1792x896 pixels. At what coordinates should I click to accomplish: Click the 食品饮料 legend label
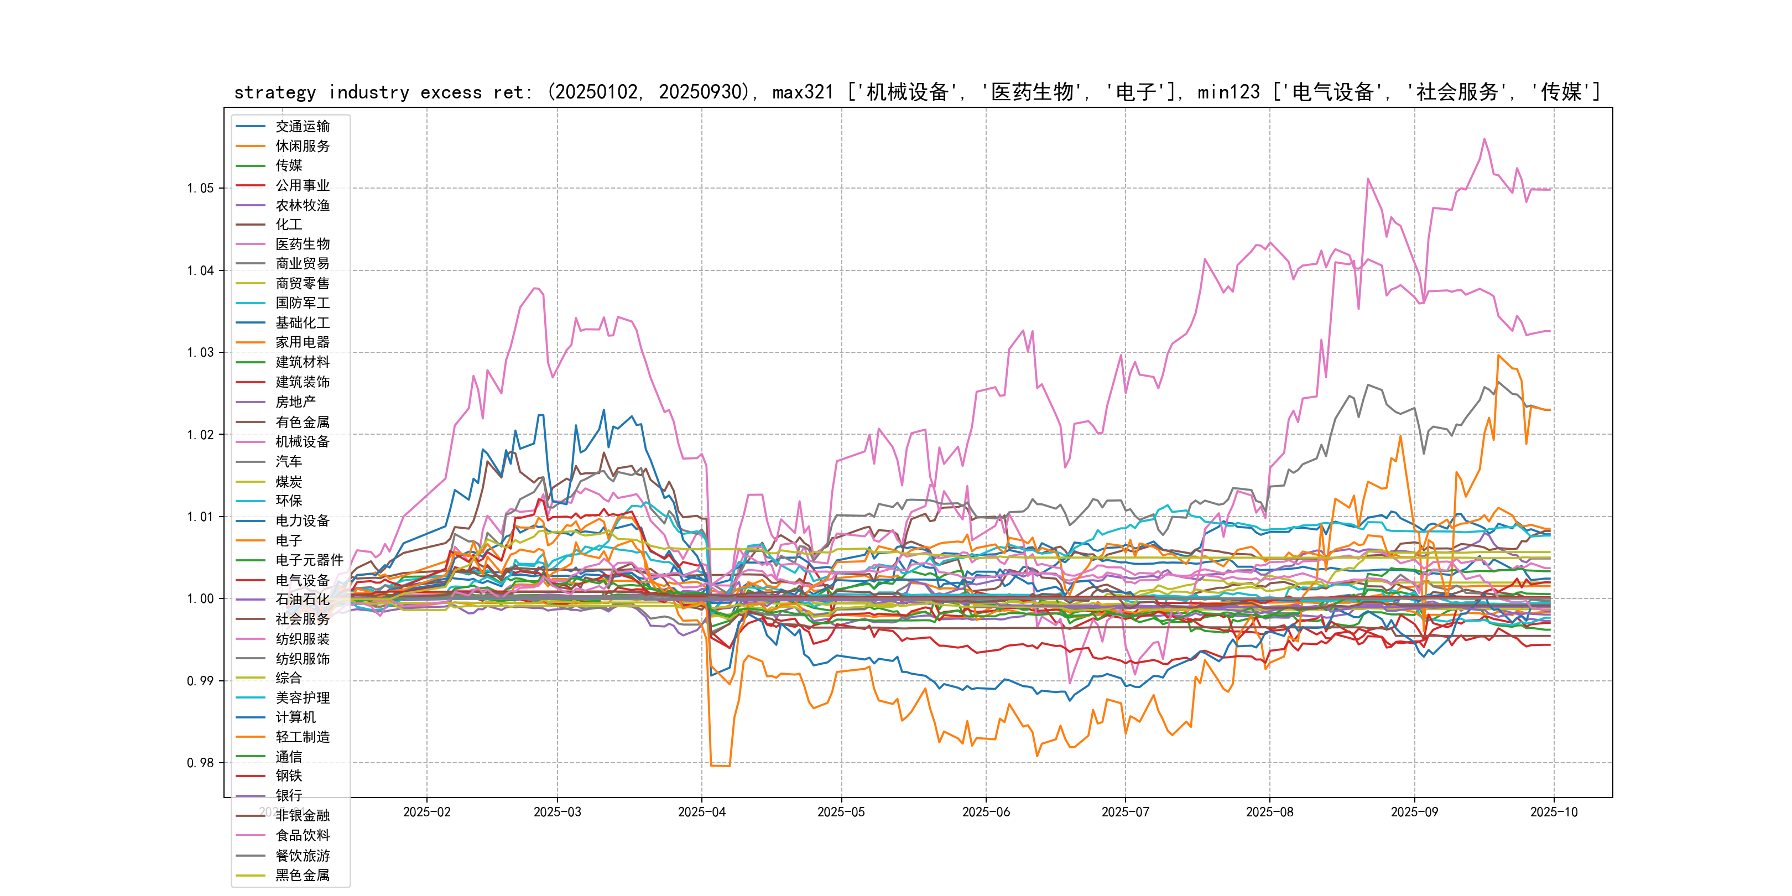click(303, 836)
